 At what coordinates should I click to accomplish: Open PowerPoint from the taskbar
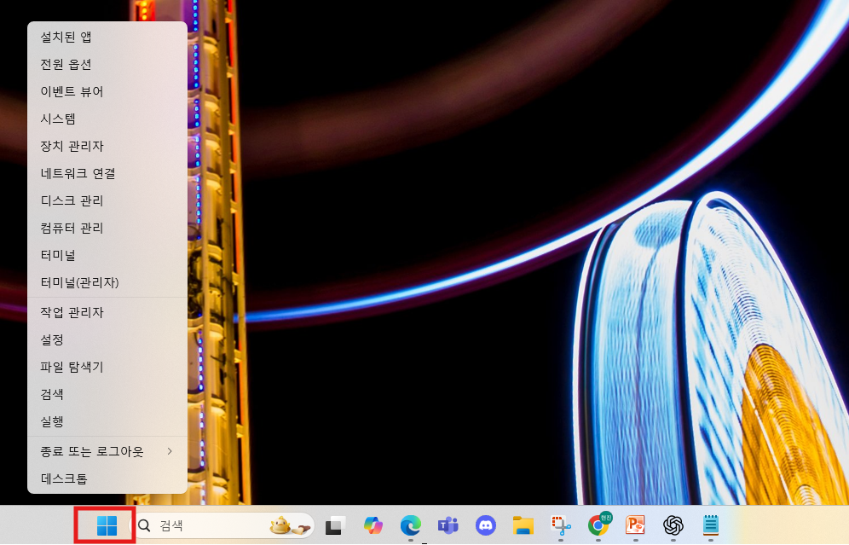coord(635,525)
